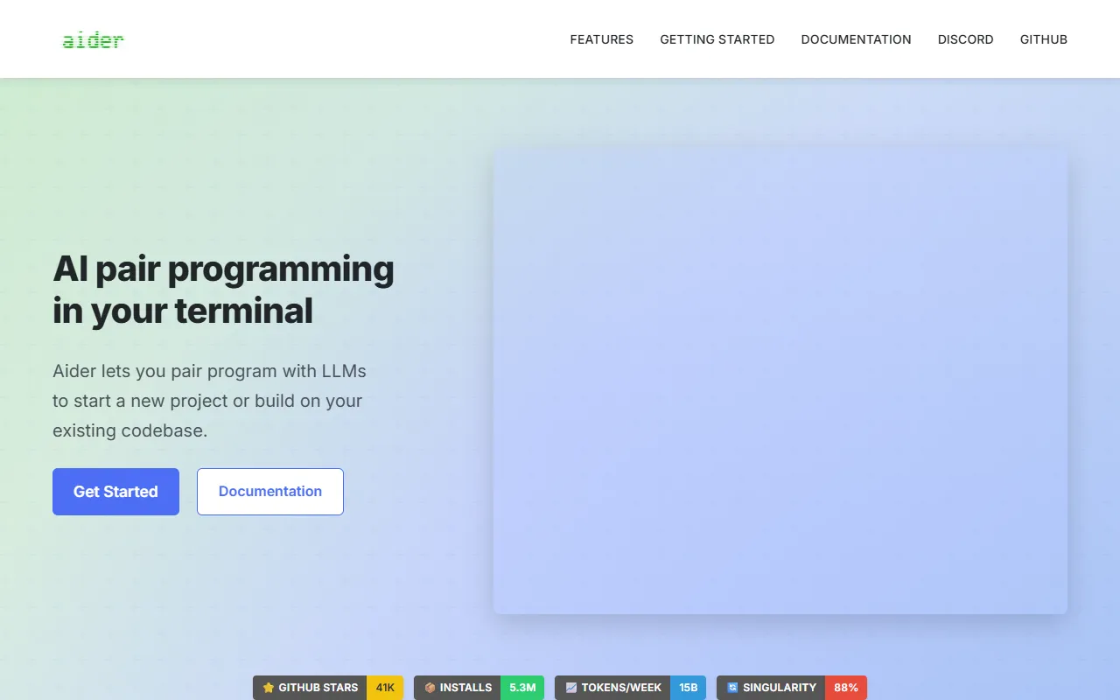Click the 41K yellow stars count
Screen dimensions: 1120x700
coord(385,688)
